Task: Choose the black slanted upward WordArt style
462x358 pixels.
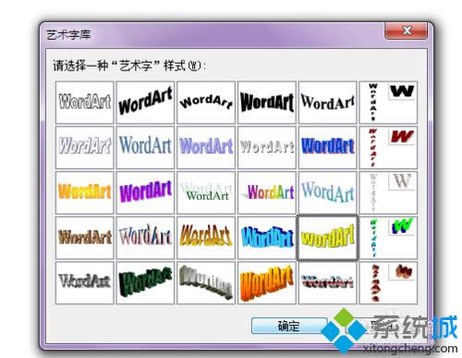Action: click(145, 103)
